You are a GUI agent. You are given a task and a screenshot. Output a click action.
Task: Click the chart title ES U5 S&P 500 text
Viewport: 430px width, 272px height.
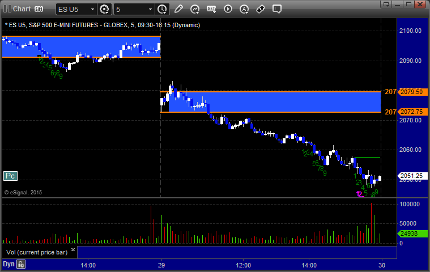pos(103,25)
